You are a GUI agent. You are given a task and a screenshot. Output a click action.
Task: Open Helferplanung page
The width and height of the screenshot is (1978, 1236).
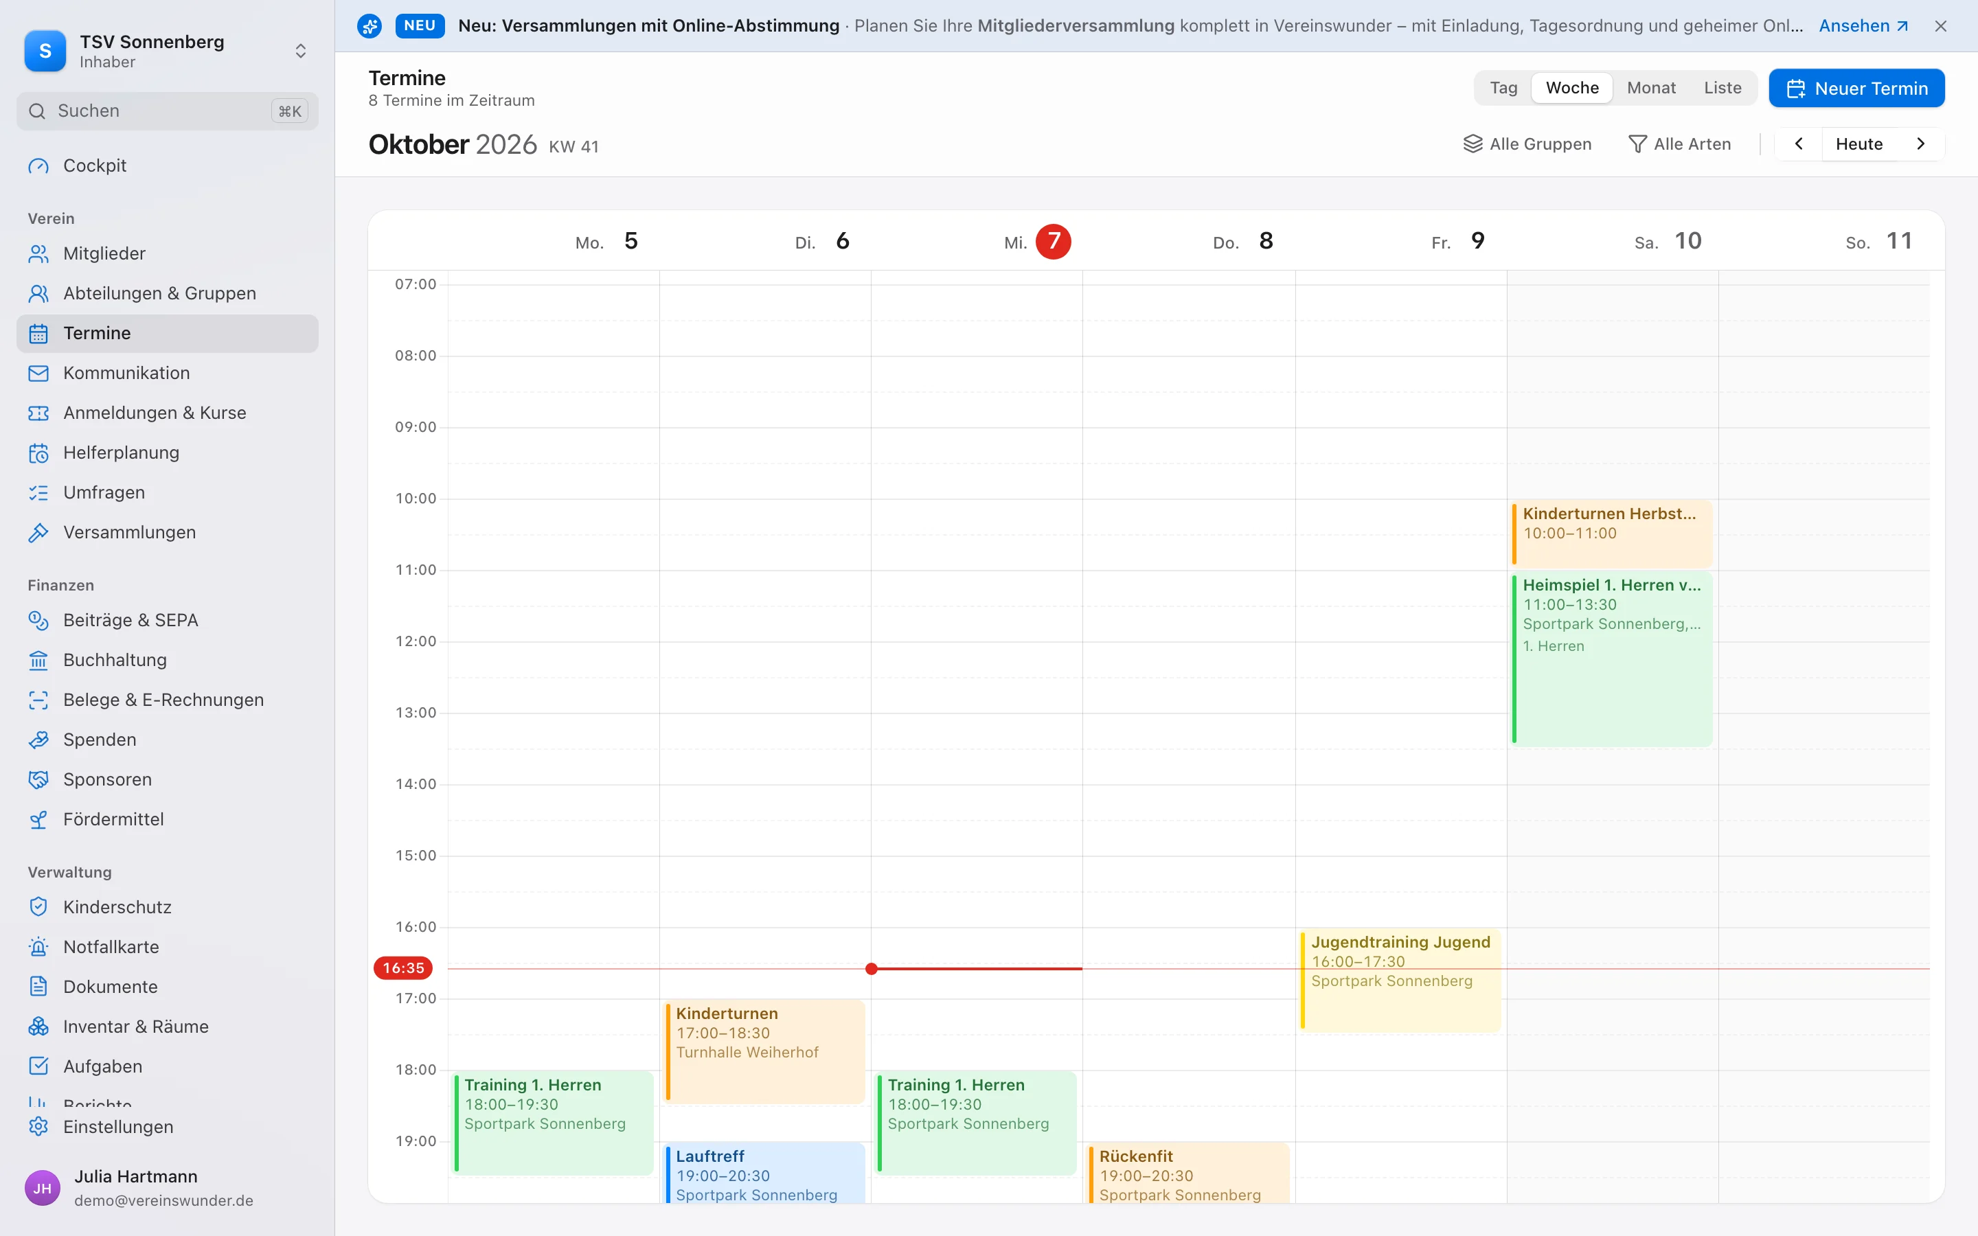click(167, 453)
